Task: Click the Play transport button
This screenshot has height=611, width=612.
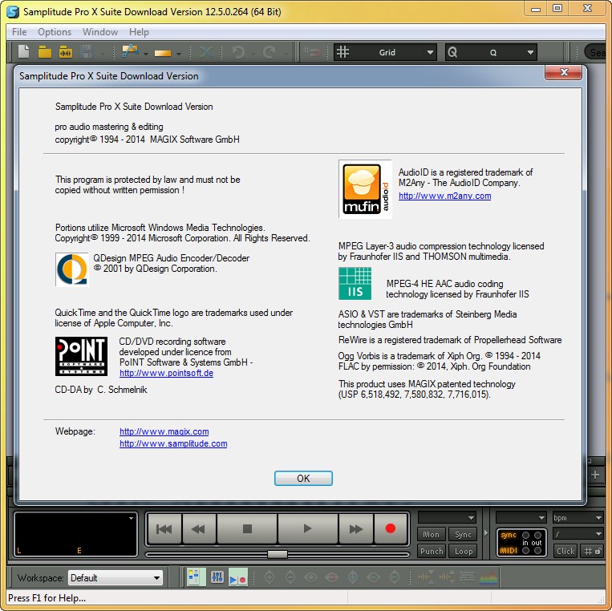Action: pos(307,529)
